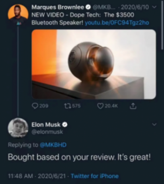
Task: Click the @elonmusk handle
Action: pos(47,132)
